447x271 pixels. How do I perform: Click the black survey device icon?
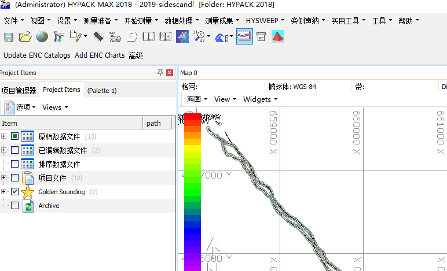pyautogui.click(x=98, y=36)
